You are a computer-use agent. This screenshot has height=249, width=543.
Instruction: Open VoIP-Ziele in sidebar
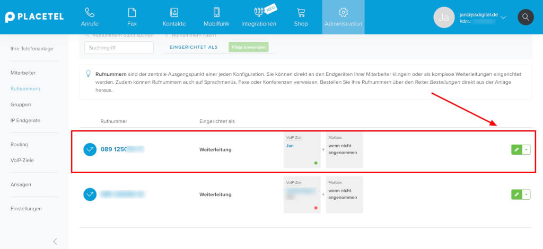[22, 161]
